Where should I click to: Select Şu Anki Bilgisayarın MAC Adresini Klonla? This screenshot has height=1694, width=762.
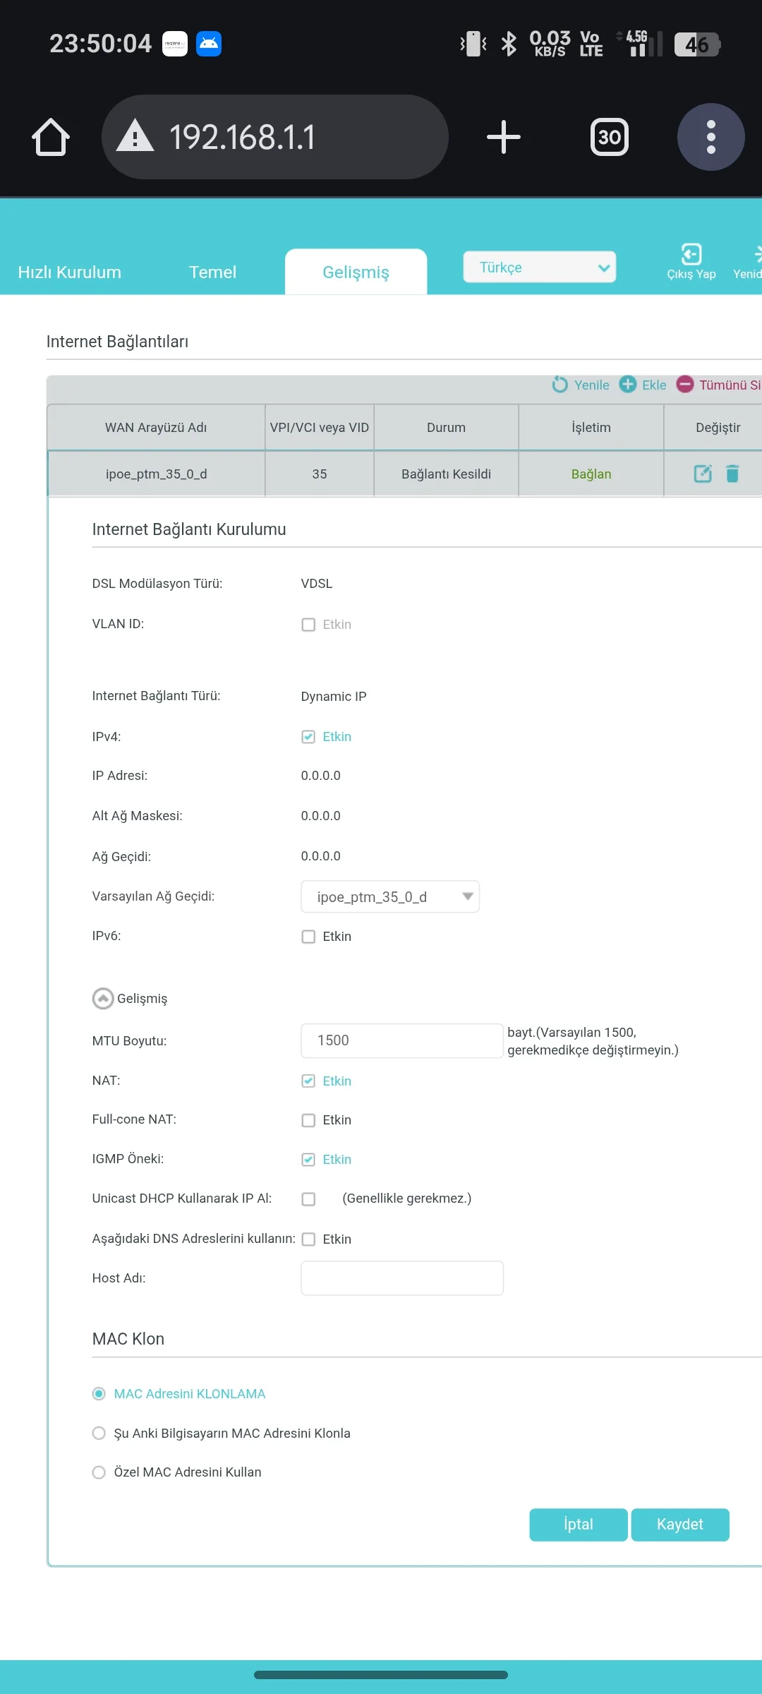click(x=99, y=1434)
